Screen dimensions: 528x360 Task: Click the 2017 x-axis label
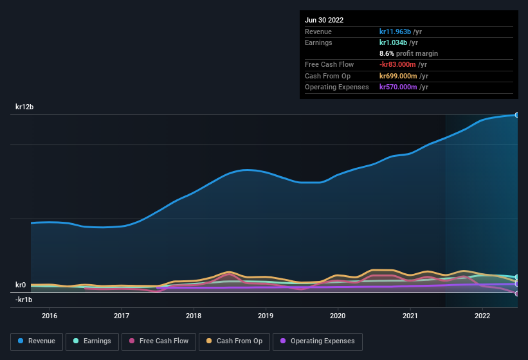pyautogui.click(x=122, y=316)
